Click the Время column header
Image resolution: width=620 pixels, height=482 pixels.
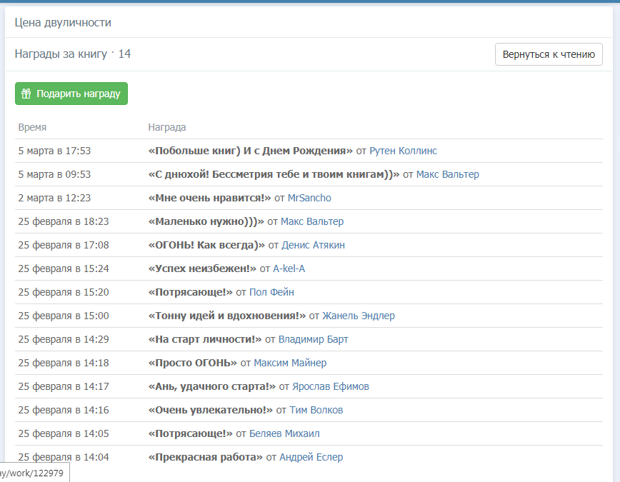point(32,127)
